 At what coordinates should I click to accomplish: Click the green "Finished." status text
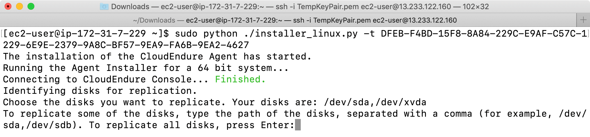tap(240, 79)
